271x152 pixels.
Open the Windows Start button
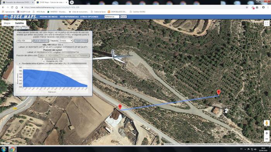coord(3,149)
